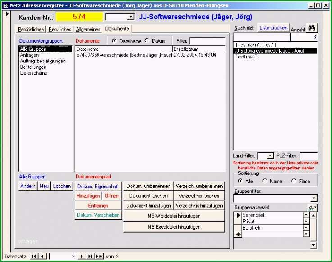Click the PLZ-Filter input field

point(309,156)
